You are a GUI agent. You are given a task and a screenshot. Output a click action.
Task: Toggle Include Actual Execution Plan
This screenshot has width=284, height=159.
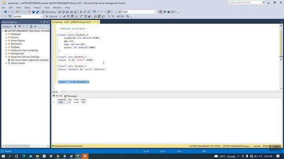tap(82, 16)
